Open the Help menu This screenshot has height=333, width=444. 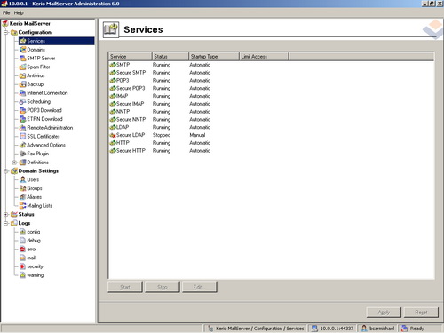[19, 12]
